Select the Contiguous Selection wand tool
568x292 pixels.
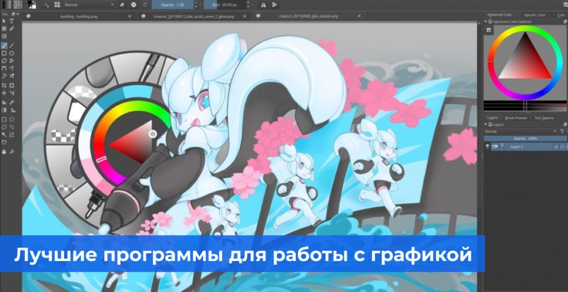(x=4, y=135)
